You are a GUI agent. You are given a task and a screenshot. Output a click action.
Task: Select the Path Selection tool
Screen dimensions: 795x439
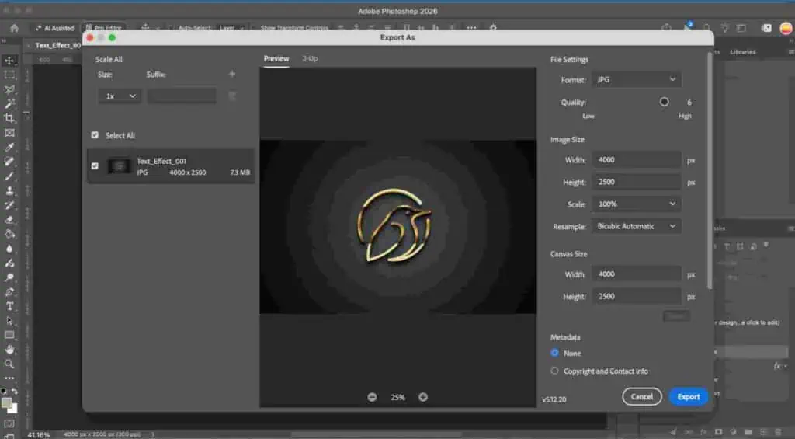click(9, 321)
